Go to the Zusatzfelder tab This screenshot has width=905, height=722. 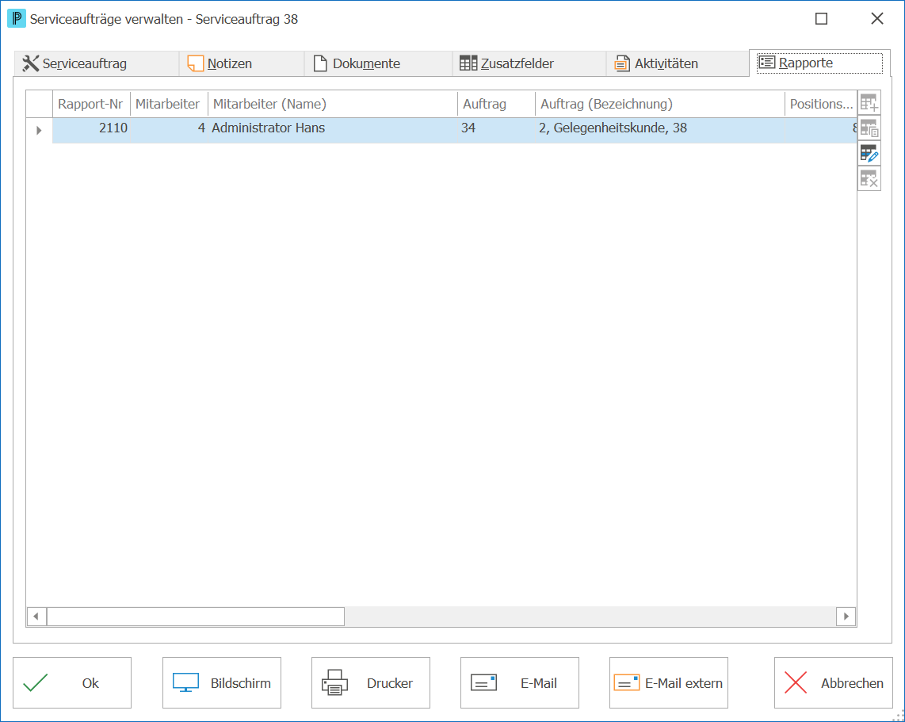[529, 63]
